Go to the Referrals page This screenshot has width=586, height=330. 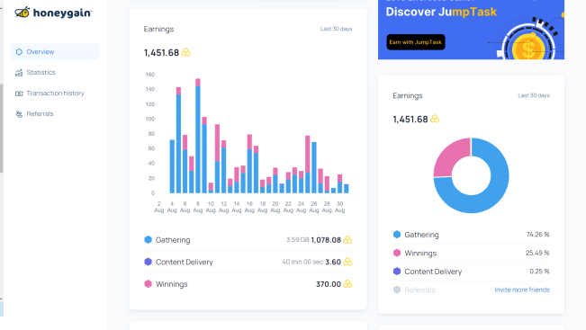coord(40,114)
